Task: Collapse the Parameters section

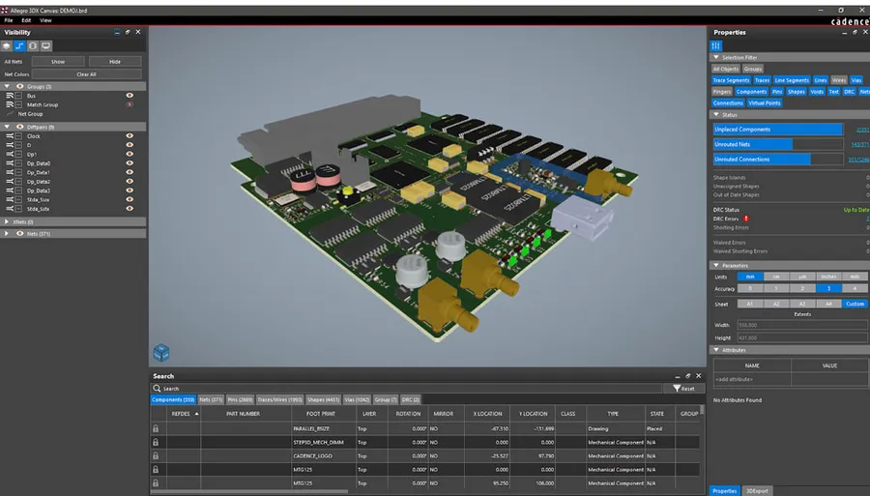Action: point(715,265)
